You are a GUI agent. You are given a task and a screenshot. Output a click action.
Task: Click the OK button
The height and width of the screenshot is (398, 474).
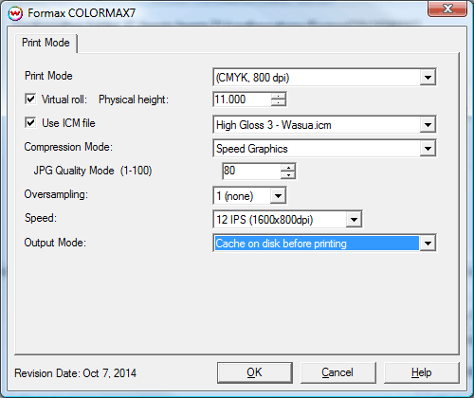[255, 372]
